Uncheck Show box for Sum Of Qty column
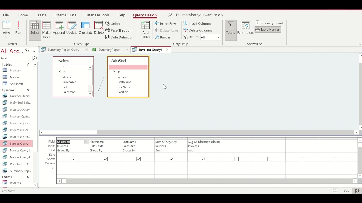 171,159
